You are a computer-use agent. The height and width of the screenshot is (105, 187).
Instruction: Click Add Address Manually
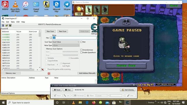[x=87, y=73]
